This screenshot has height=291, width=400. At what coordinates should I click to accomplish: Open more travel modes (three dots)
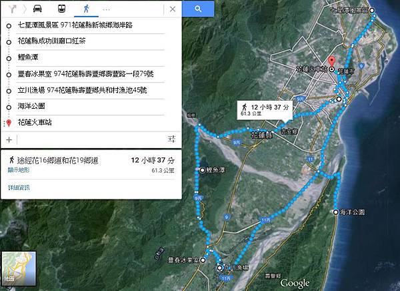107,10
